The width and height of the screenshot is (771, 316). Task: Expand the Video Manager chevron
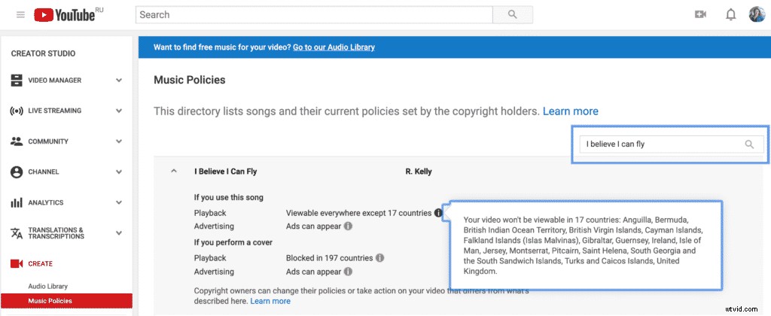118,80
